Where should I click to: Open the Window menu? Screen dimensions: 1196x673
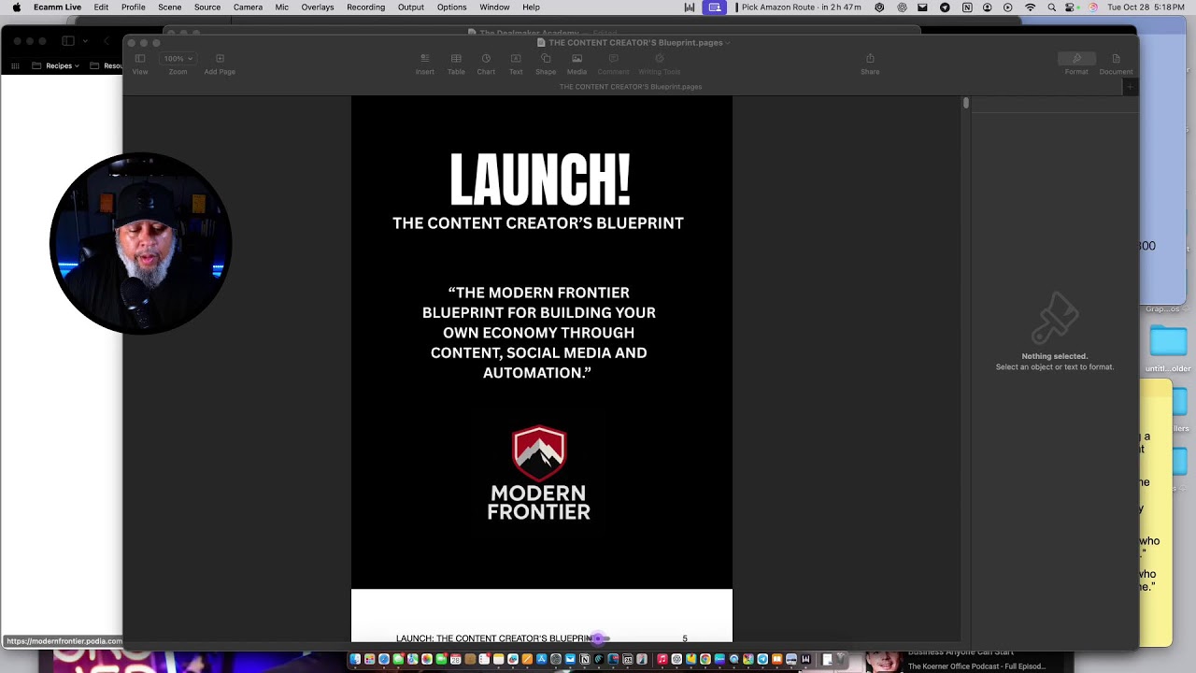[494, 7]
